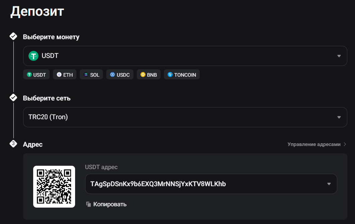
Task: Select the USDT quick coin chip
Action: (x=37, y=75)
